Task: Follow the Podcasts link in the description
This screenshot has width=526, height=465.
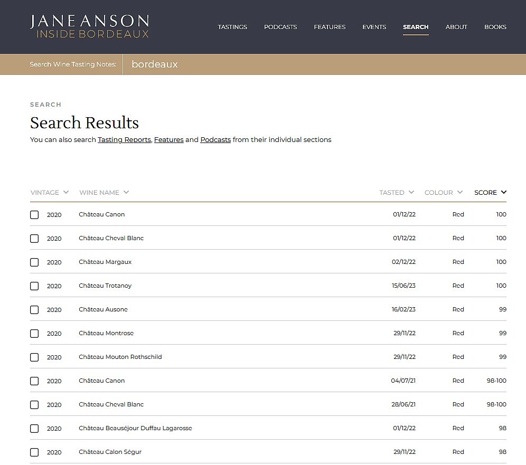Action: [215, 139]
